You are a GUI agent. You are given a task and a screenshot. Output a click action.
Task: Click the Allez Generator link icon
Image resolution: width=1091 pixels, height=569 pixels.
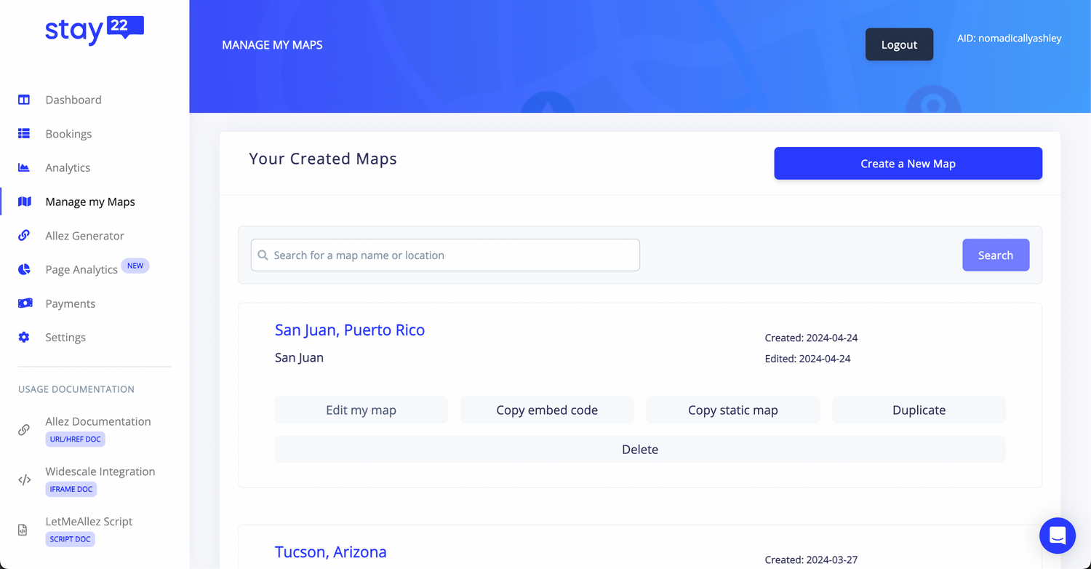(x=24, y=236)
